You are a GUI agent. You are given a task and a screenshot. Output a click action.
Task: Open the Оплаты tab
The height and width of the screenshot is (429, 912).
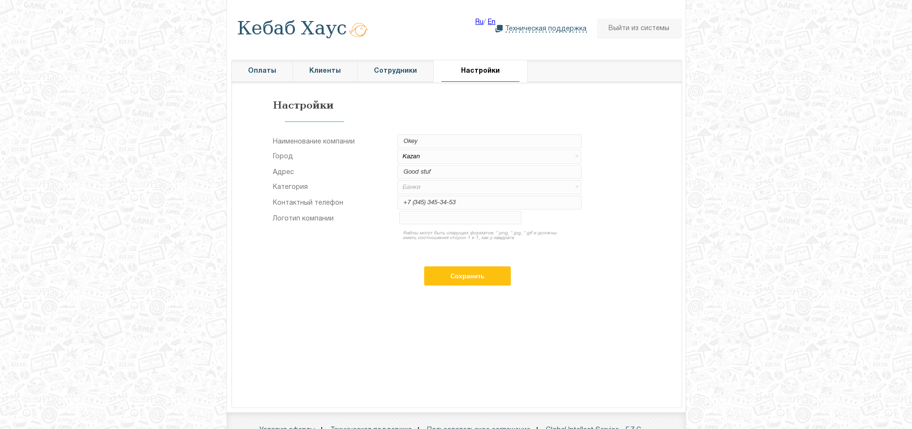coord(262,71)
